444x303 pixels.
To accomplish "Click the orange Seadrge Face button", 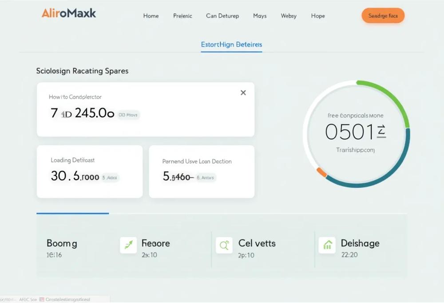I will point(383,16).
